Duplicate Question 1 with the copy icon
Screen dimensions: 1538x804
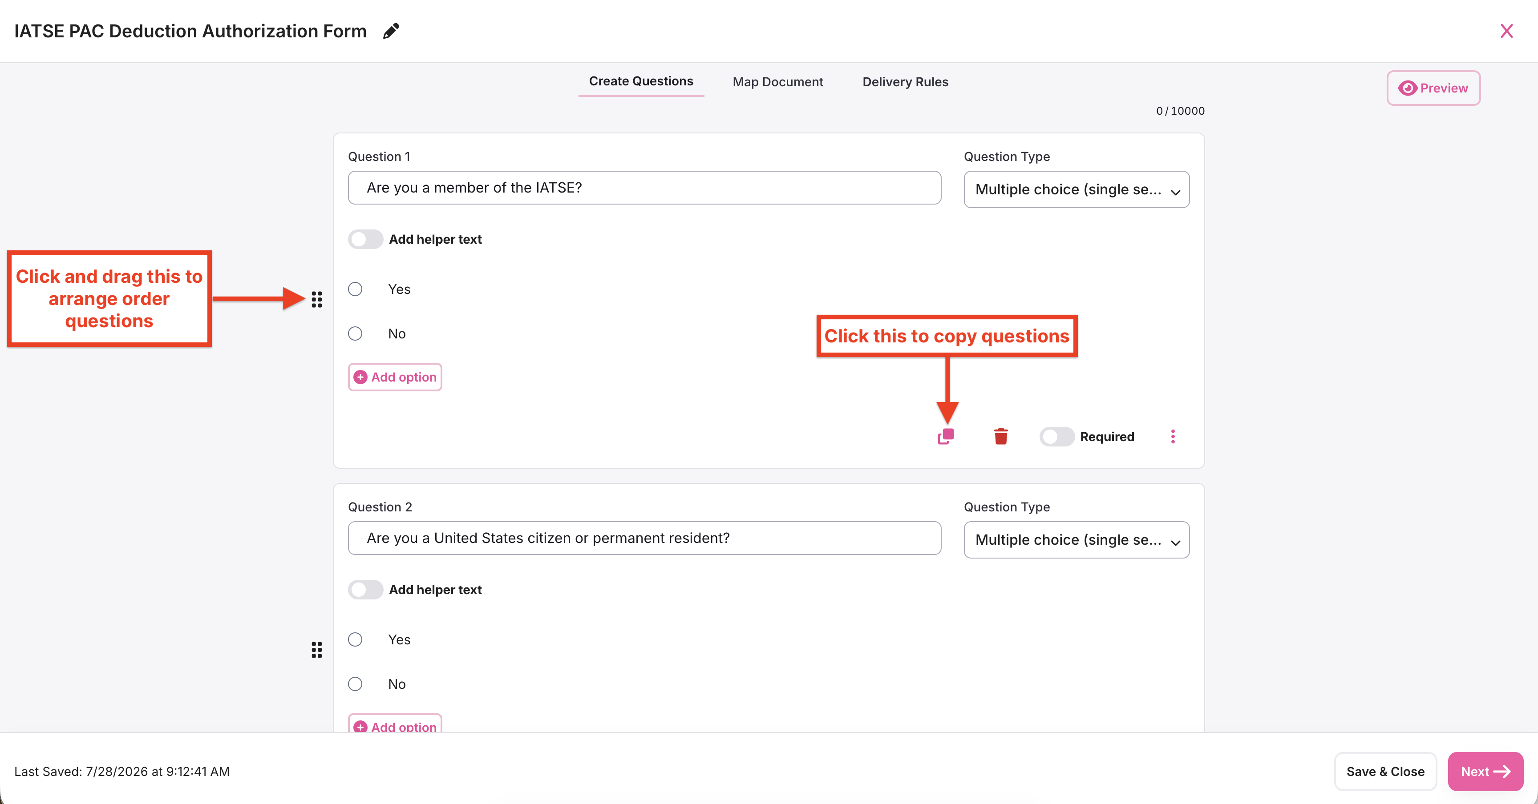pos(946,437)
